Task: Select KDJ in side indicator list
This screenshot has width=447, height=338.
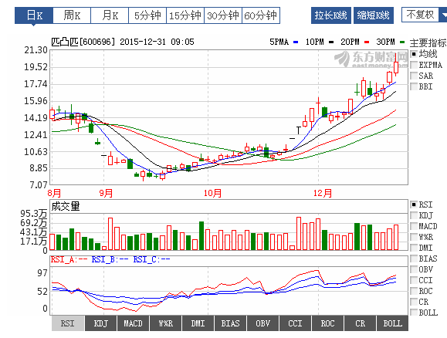Action: (x=415, y=215)
